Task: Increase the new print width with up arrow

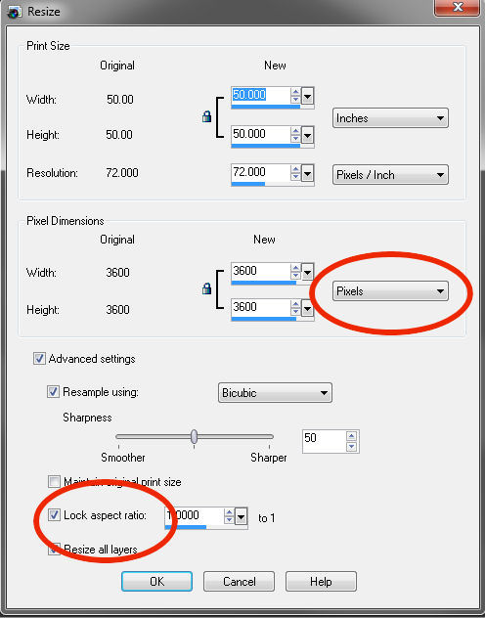Action: tap(295, 92)
